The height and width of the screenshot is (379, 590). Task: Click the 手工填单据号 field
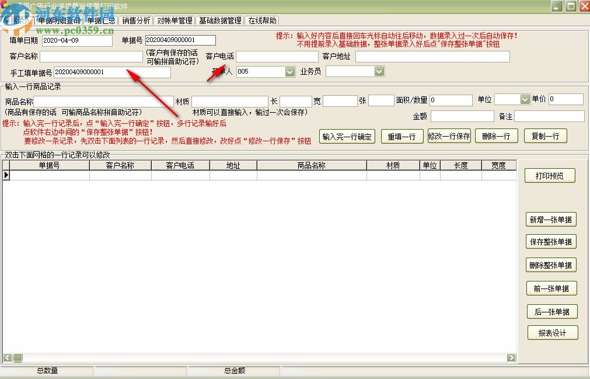point(112,72)
